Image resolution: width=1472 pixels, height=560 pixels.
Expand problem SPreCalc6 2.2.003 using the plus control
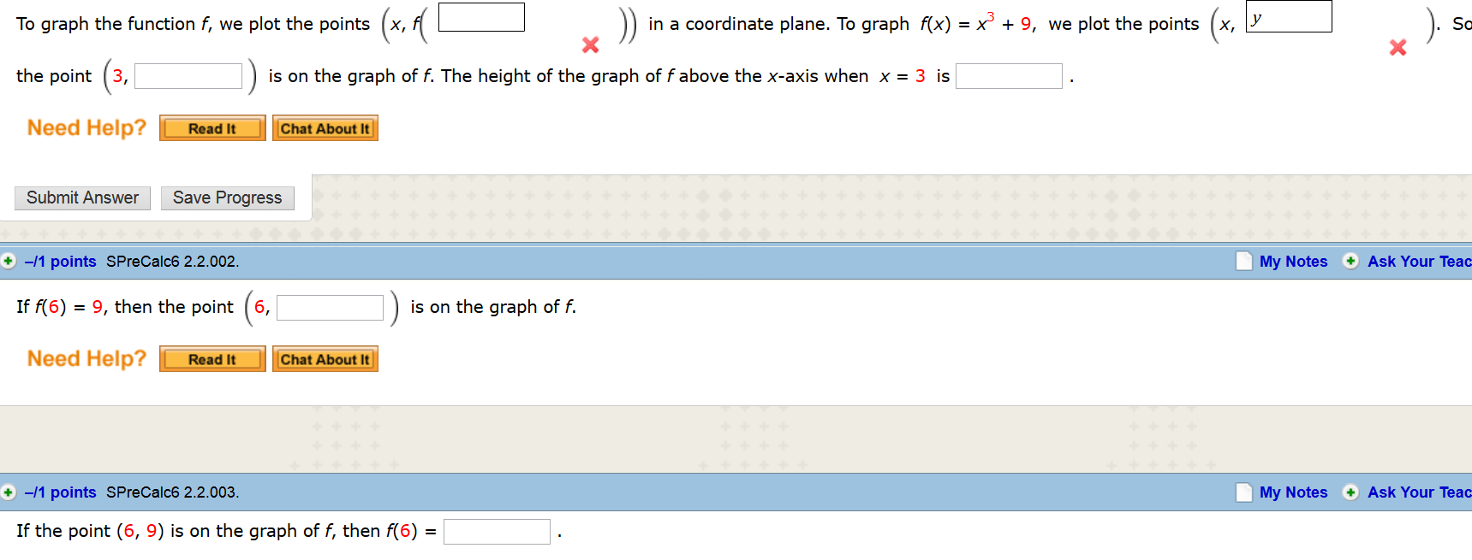(x=8, y=492)
